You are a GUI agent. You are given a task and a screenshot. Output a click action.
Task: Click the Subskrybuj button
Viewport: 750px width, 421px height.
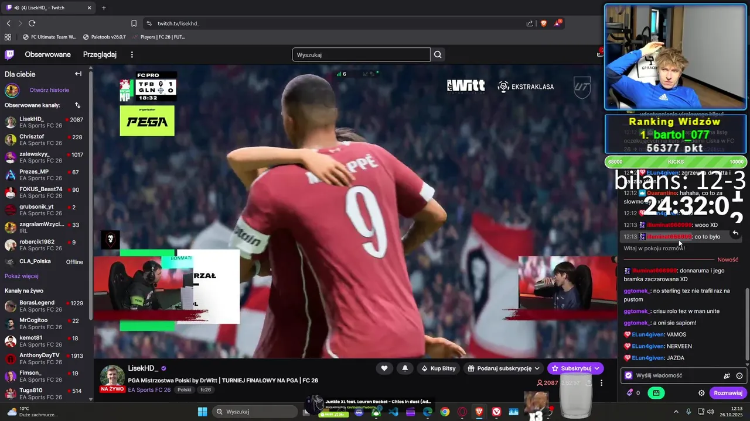pyautogui.click(x=575, y=368)
